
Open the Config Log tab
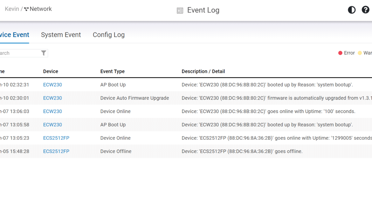pyautogui.click(x=109, y=35)
